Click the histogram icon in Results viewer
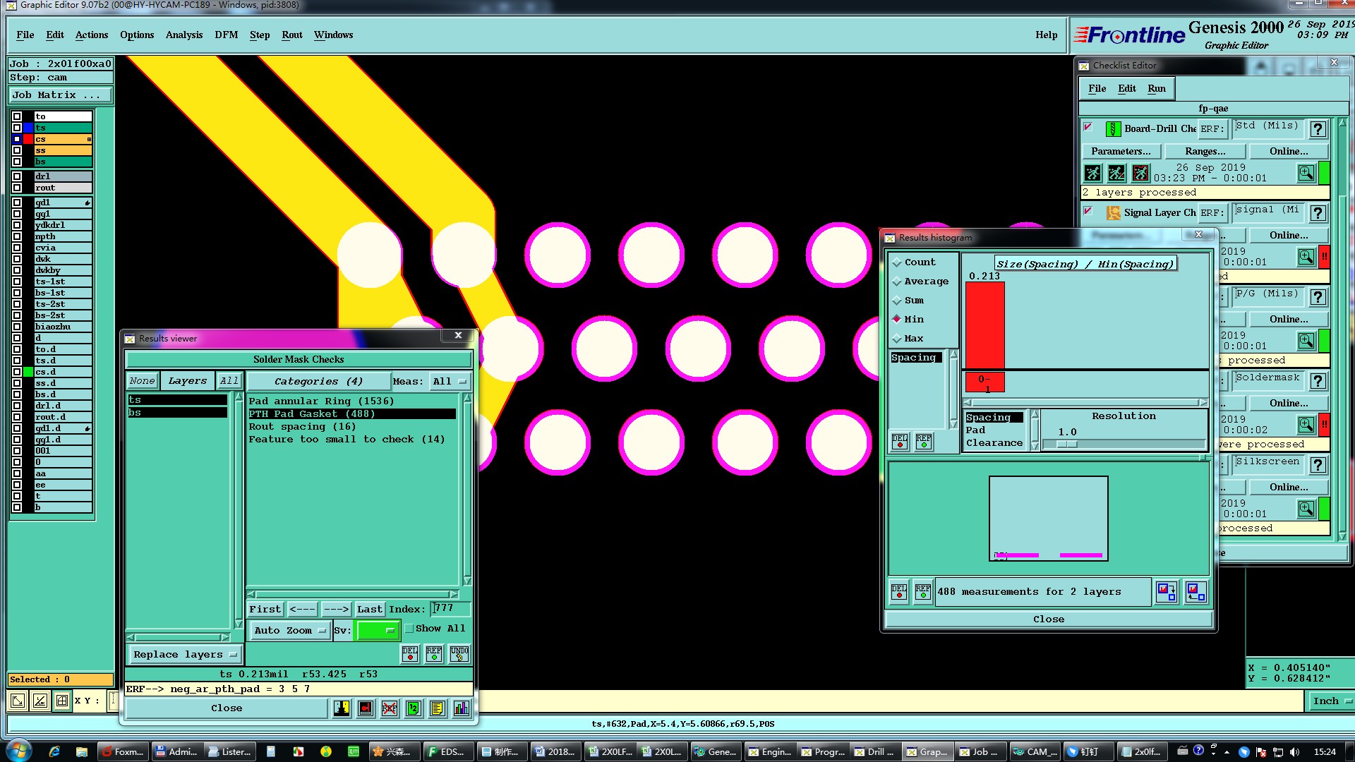Viewport: 1355px width, 762px height. tap(462, 708)
